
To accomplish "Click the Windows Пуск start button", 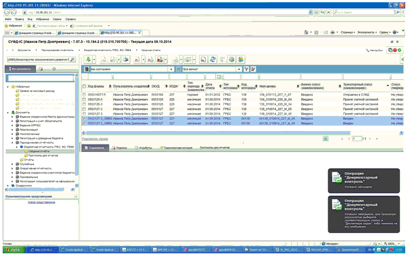I will pyautogui.click(x=13, y=251).
